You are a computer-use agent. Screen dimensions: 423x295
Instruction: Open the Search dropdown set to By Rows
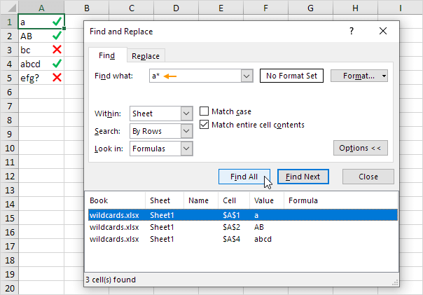click(x=186, y=131)
